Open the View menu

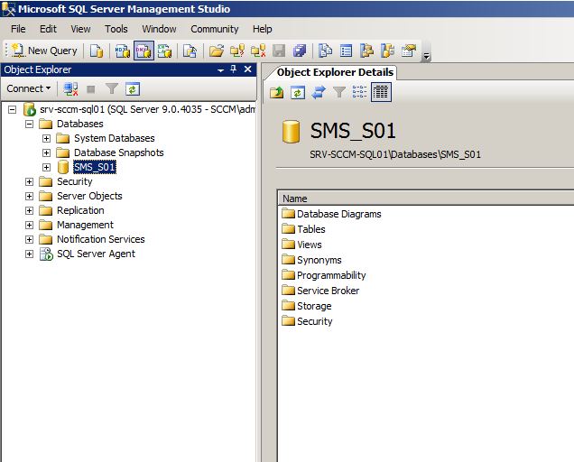tap(80, 29)
